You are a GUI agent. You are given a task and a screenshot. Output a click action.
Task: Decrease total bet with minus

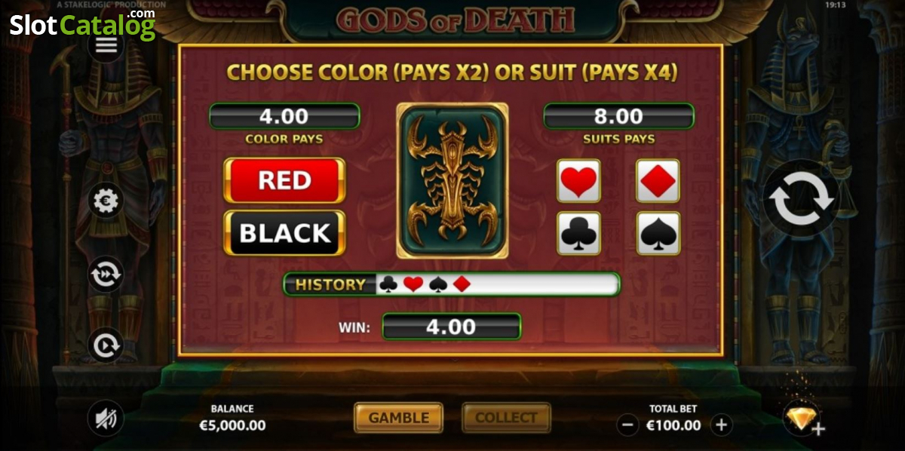tap(627, 425)
